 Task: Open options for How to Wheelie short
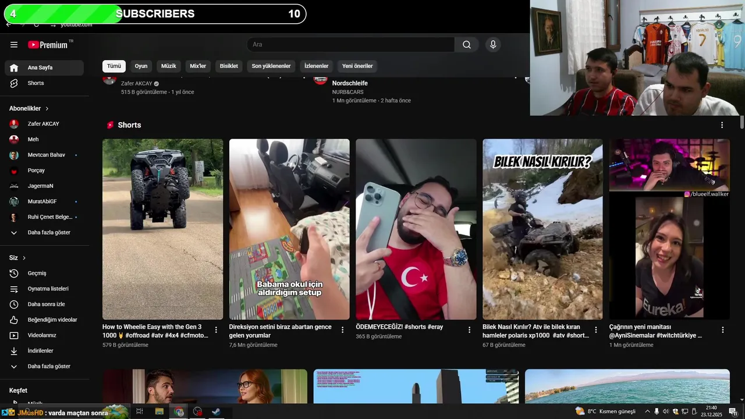click(216, 330)
